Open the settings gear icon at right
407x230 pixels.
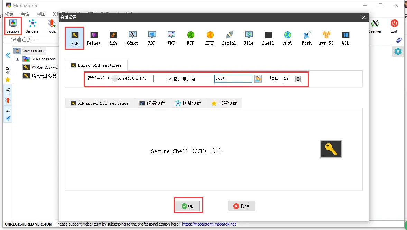point(398,51)
